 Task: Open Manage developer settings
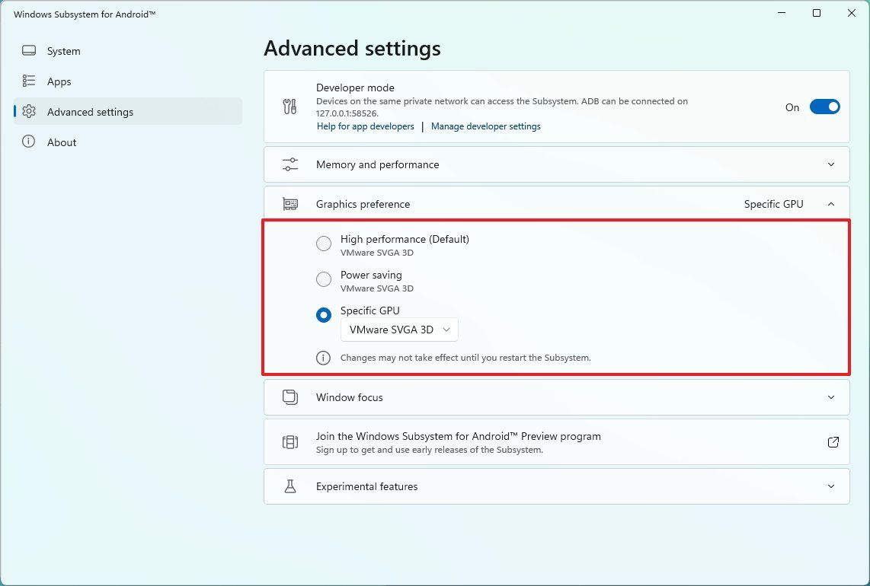pyautogui.click(x=486, y=126)
